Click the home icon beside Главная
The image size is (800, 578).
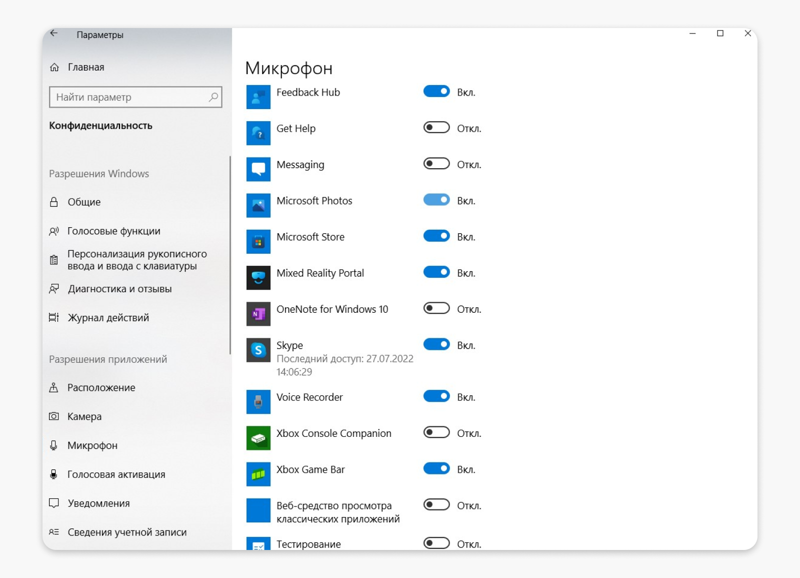point(54,67)
